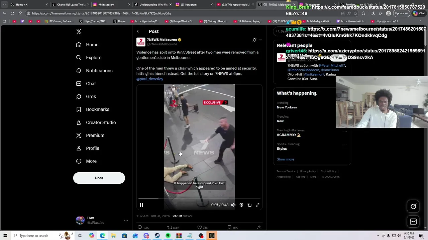The image size is (428, 240).
Task: Open more options for #GRAMMYs trend
Action: (345, 131)
